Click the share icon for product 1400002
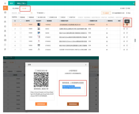The width and height of the screenshot is (139, 114). pyautogui.click(x=127, y=24)
